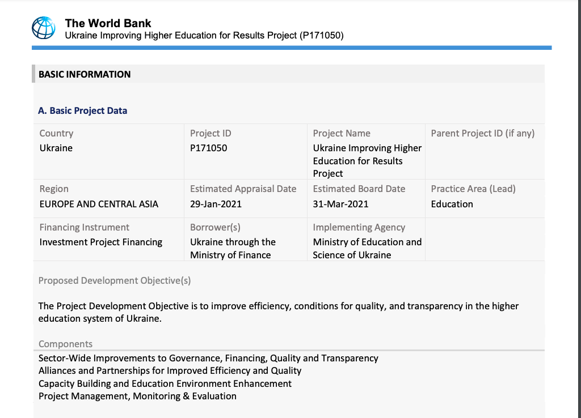The height and width of the screenshot is (418, 581).
Task: Click the "Components" label
Action: pyautogui.click(x=66, y=344)
